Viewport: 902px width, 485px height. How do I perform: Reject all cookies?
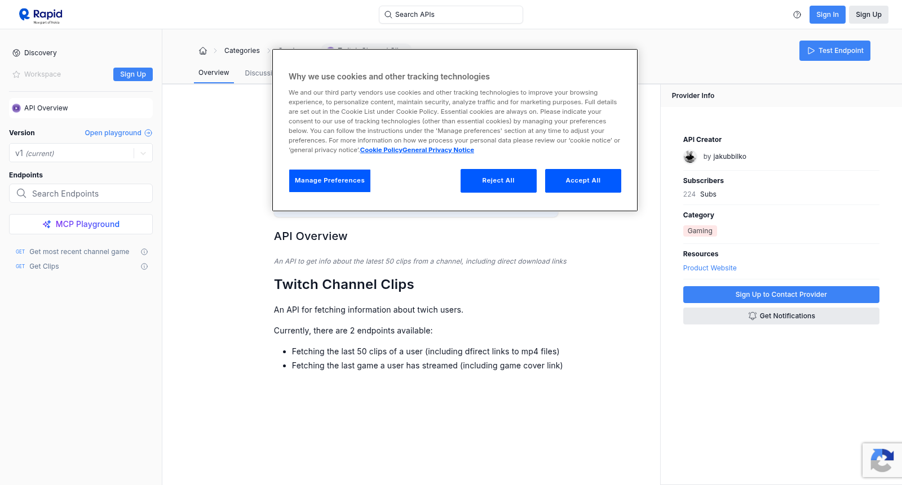point(498,181)
